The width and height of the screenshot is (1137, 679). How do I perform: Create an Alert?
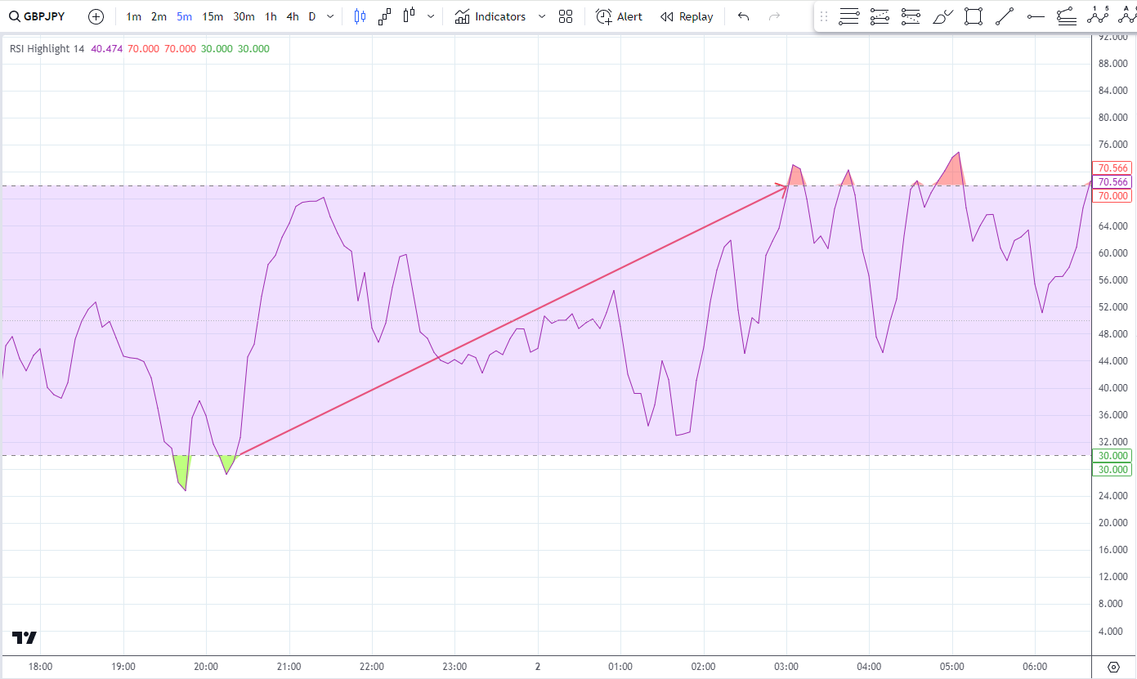[619, 16]
